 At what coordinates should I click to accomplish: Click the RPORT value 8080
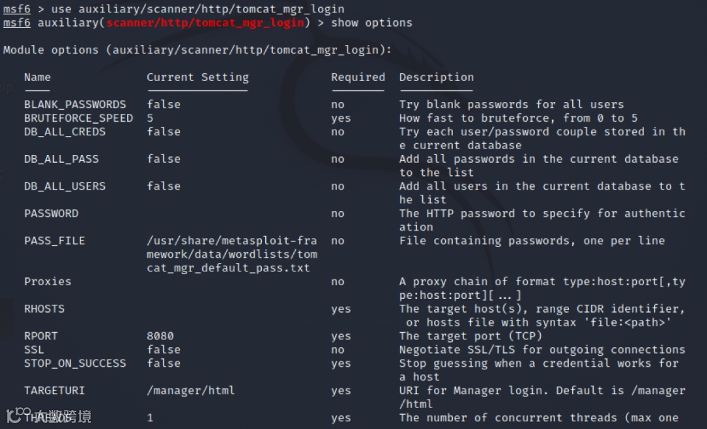[160, 336]
